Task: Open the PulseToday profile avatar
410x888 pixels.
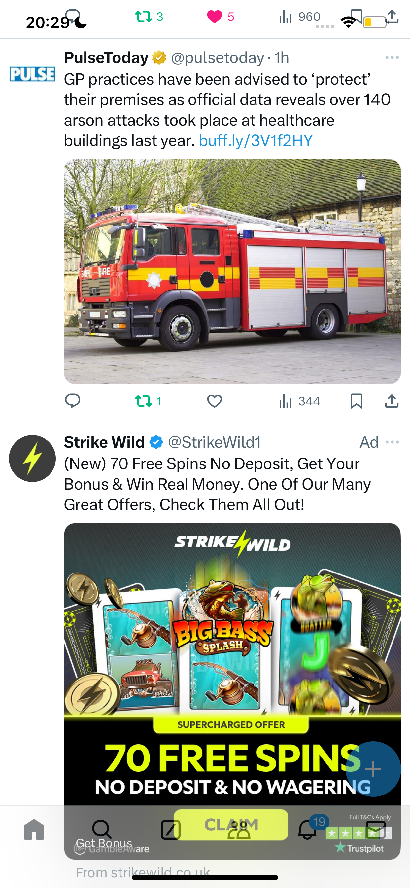Action: coord(32,74)
